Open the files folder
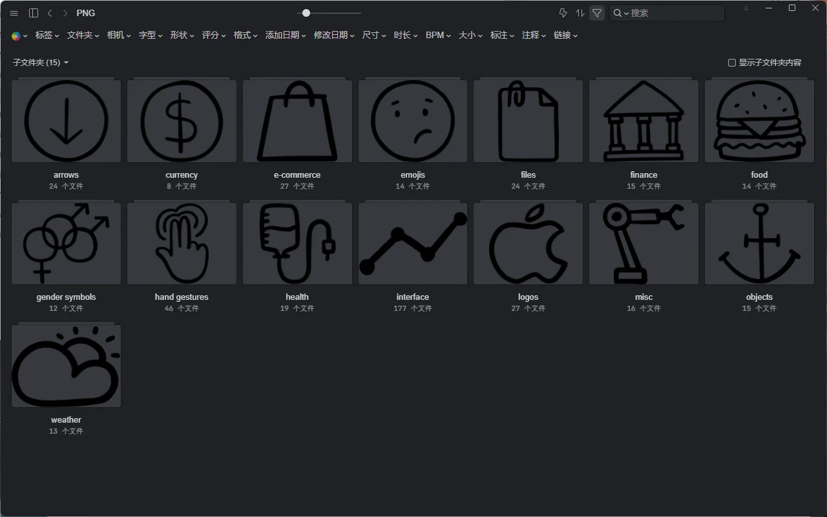 pos(528,120)
